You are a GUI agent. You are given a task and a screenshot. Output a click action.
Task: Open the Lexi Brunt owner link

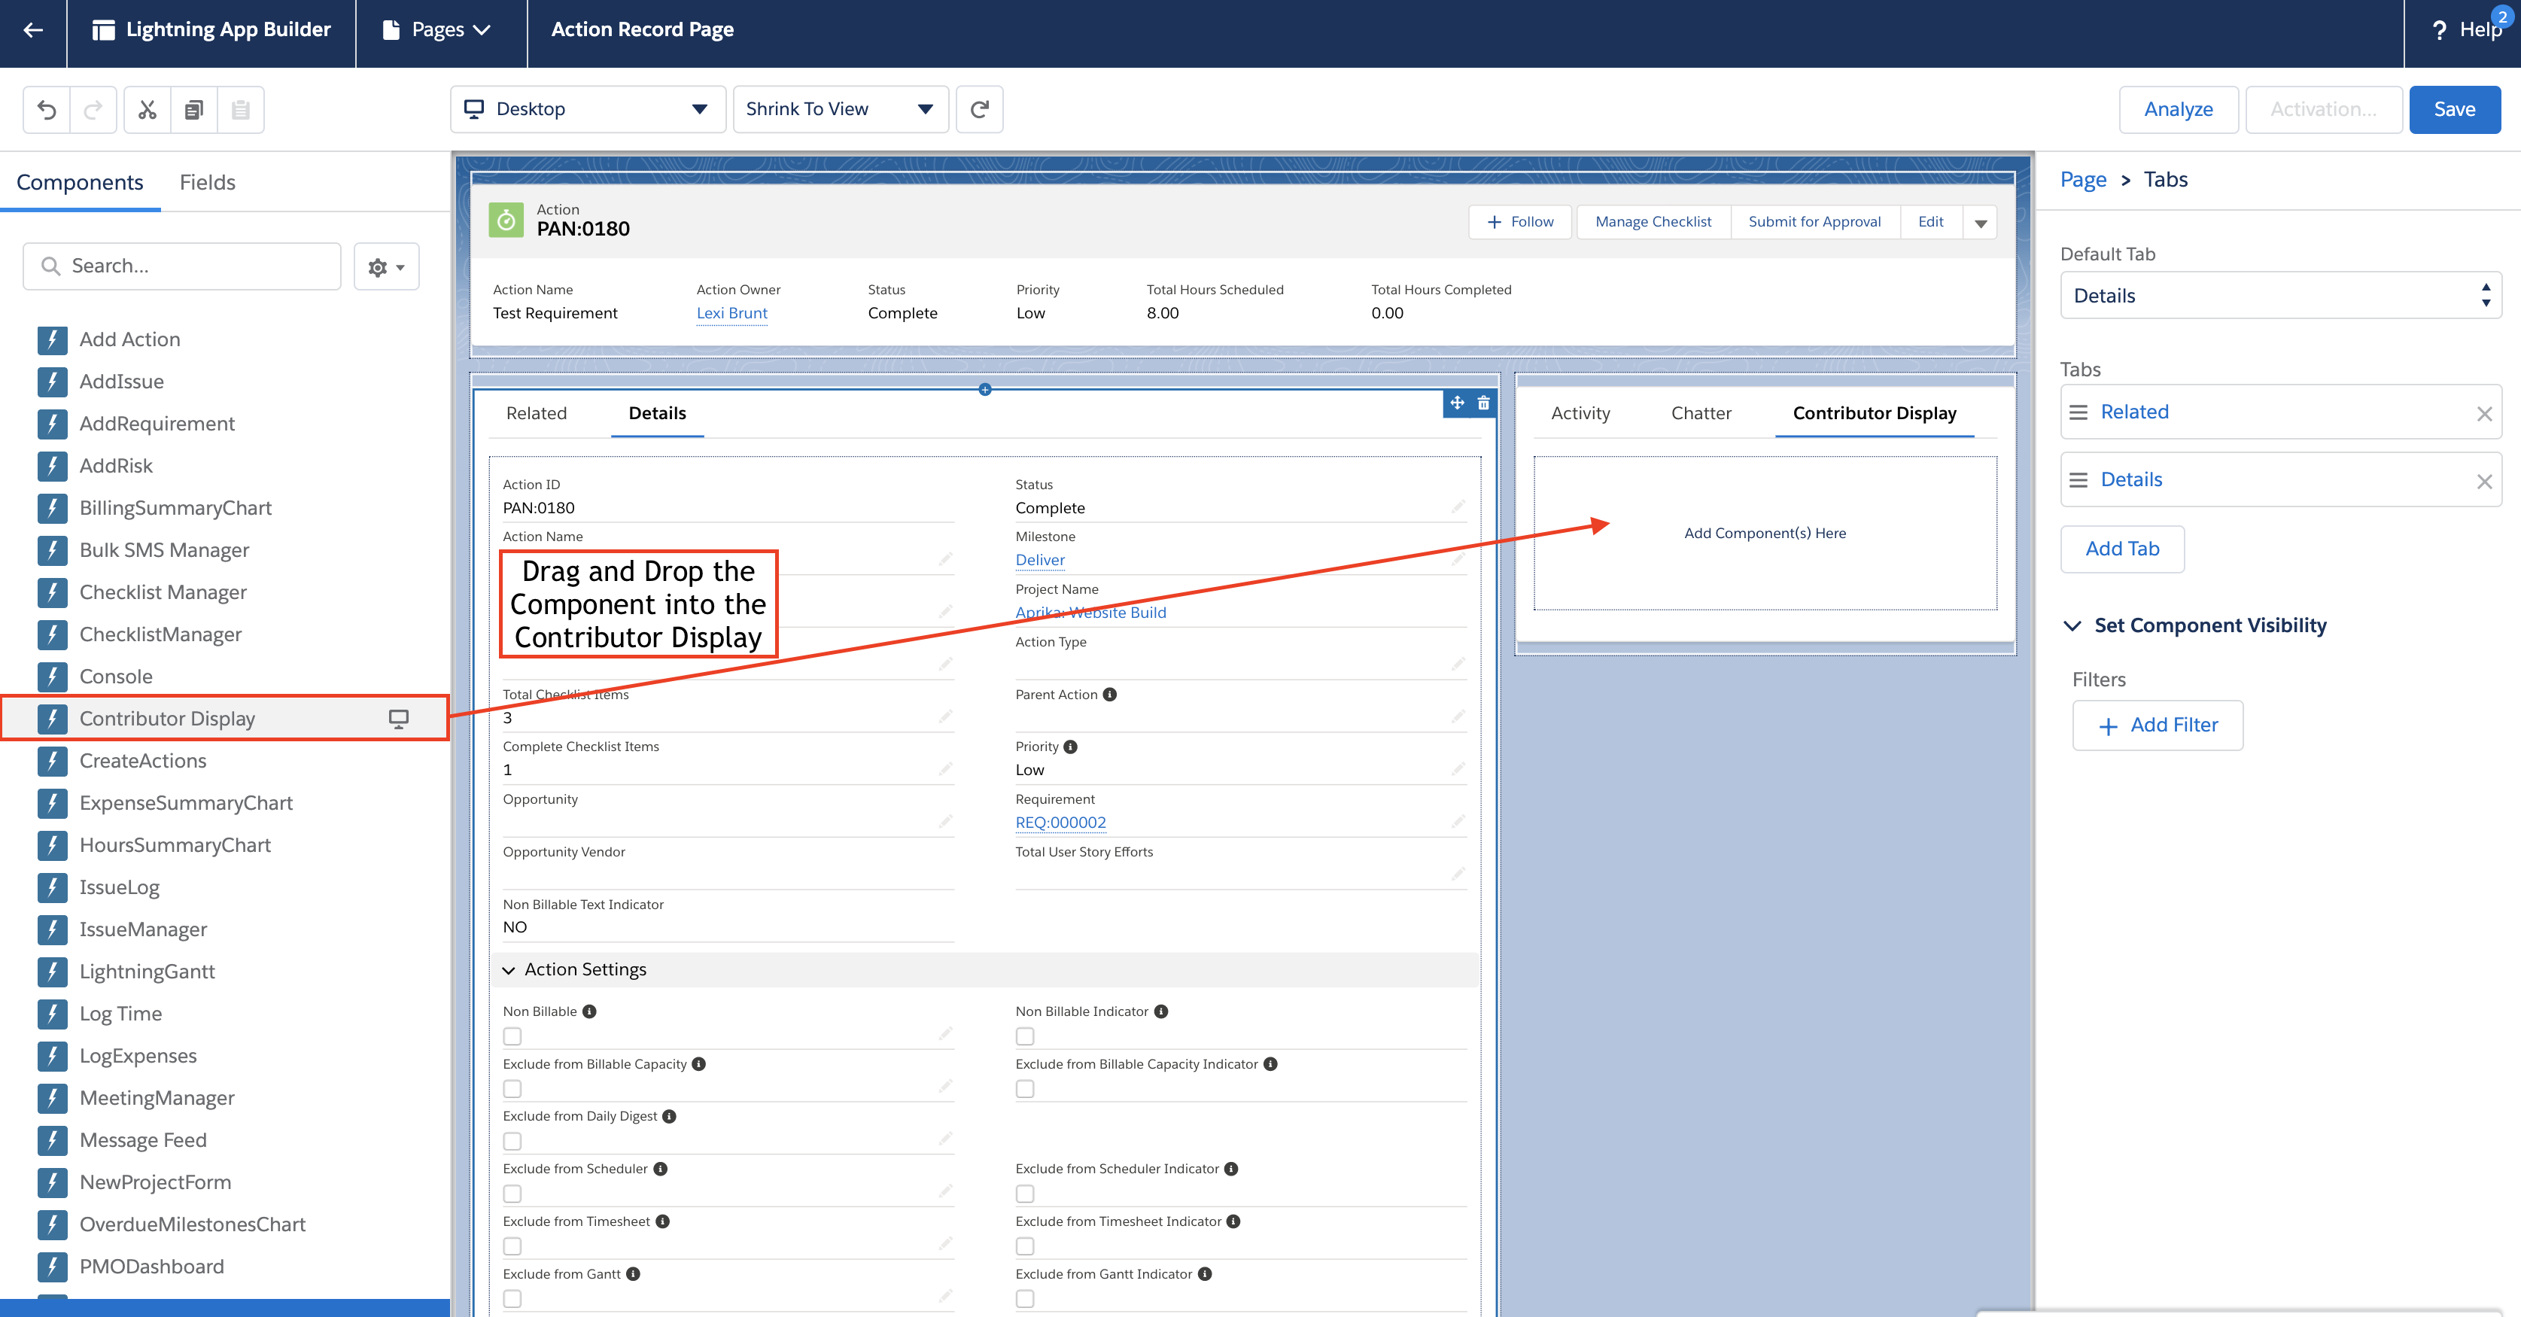(x=731, y=312)
